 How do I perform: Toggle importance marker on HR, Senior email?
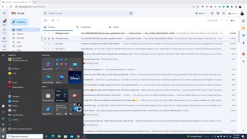click(x=53, y=49)
